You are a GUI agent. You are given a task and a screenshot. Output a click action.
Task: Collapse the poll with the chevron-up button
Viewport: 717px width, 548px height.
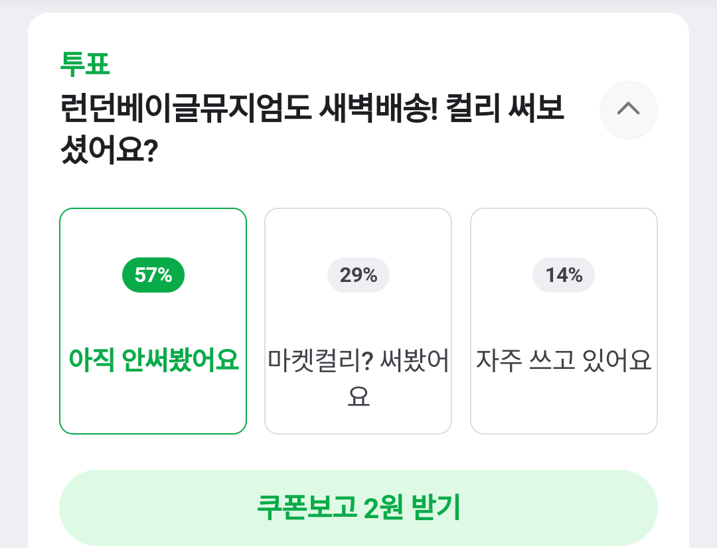point(628,109)
